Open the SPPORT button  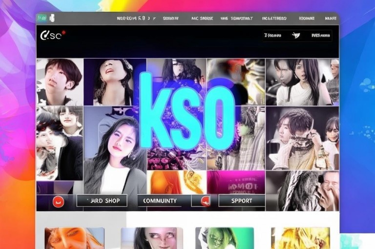[x=242, y=201]
